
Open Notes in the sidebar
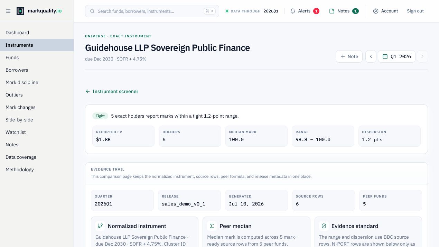point(37,145)
